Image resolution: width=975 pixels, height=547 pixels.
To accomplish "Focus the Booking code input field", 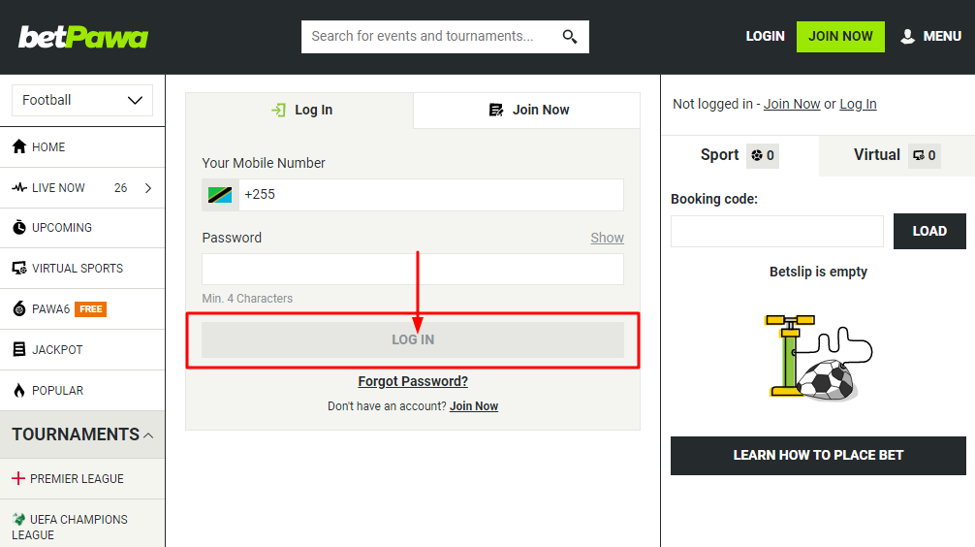I will (776, 232).
